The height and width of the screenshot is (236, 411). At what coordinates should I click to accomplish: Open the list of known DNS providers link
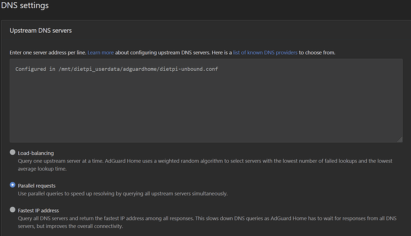pos(265,52)
